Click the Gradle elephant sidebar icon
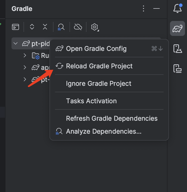 click(x=177, y=29)
